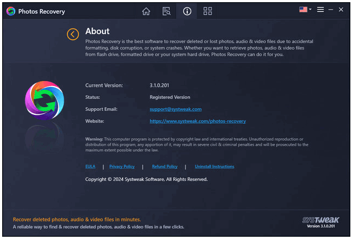Open the support@systweak.com email link
The image size is (352, 240).
point(176,109)
